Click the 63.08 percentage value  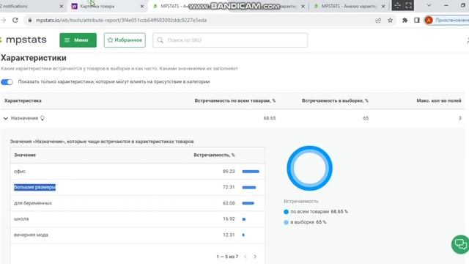pyautogui.click(x=229, y=203)
